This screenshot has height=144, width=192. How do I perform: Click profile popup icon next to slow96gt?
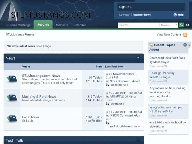point(163,127)
